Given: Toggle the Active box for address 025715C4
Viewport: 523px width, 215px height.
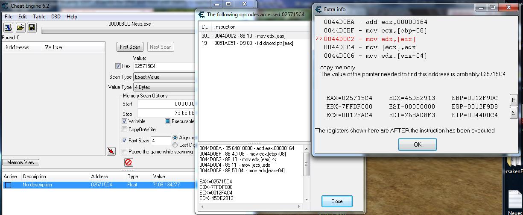Looking at the screenshot, I should [x=8, y=185].
